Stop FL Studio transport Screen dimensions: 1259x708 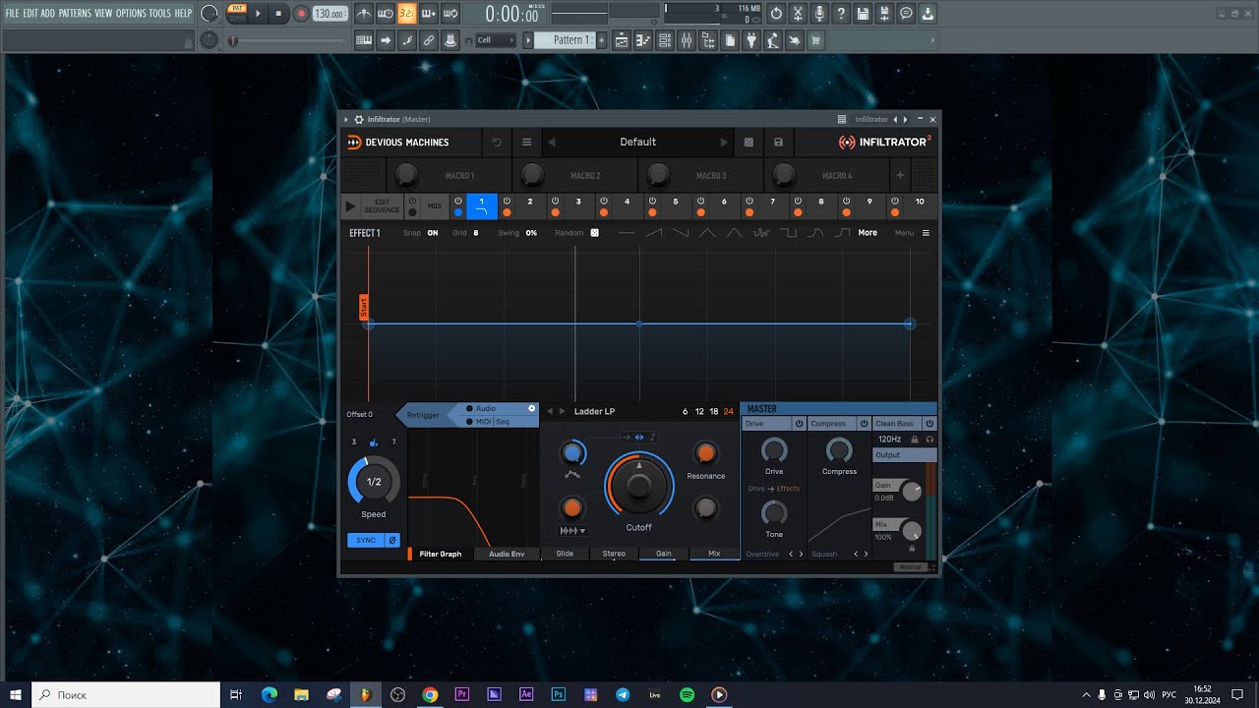(278, 14)
